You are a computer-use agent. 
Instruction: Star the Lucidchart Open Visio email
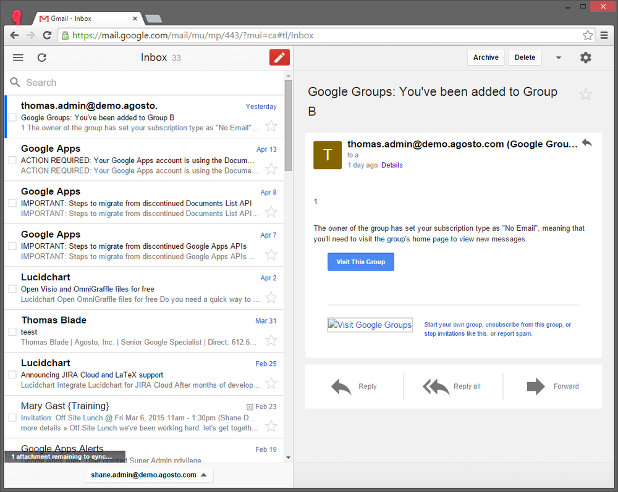click(x=271, y=298)
